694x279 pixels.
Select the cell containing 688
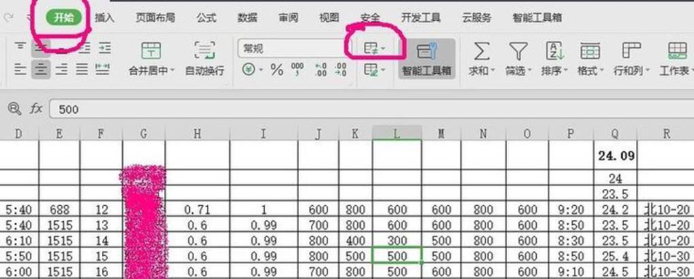(60, 209)
